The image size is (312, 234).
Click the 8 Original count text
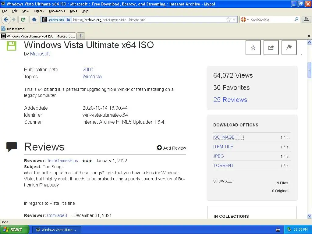coord(280,191)
